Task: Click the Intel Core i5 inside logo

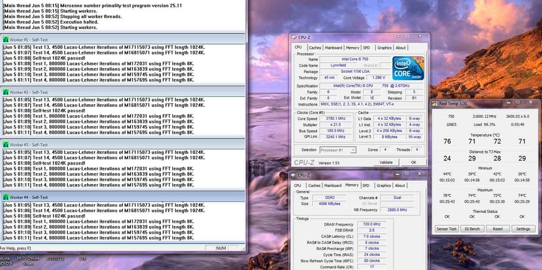Action: click(x=408, y=68)
